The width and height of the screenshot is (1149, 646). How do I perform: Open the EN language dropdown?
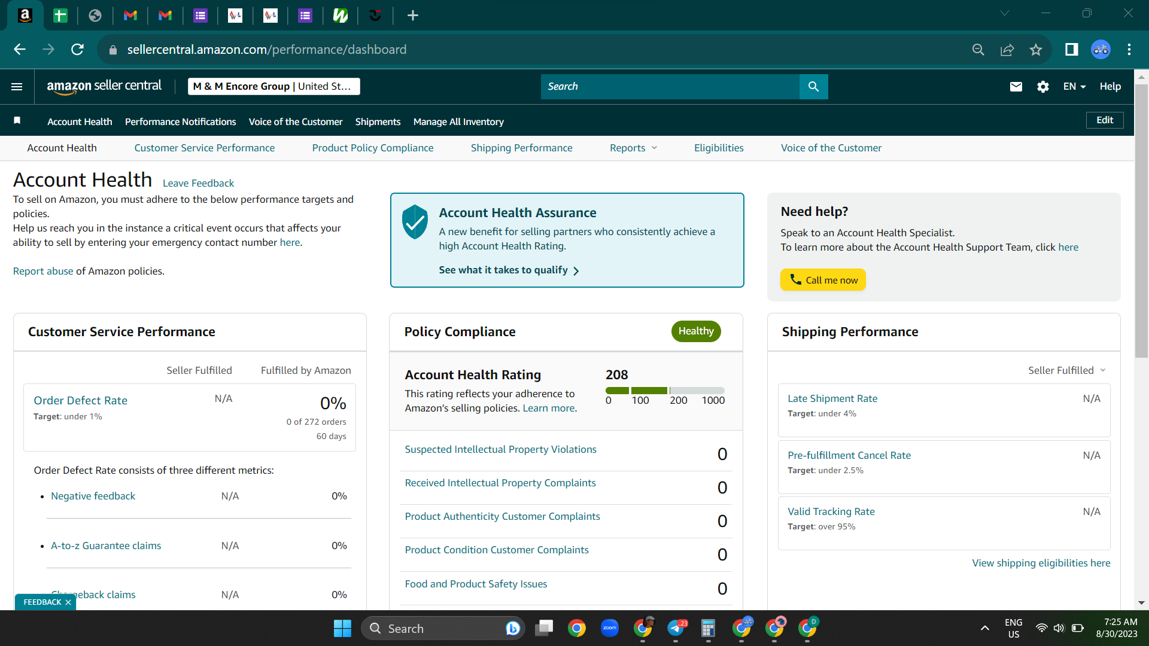click(1074, 87)
